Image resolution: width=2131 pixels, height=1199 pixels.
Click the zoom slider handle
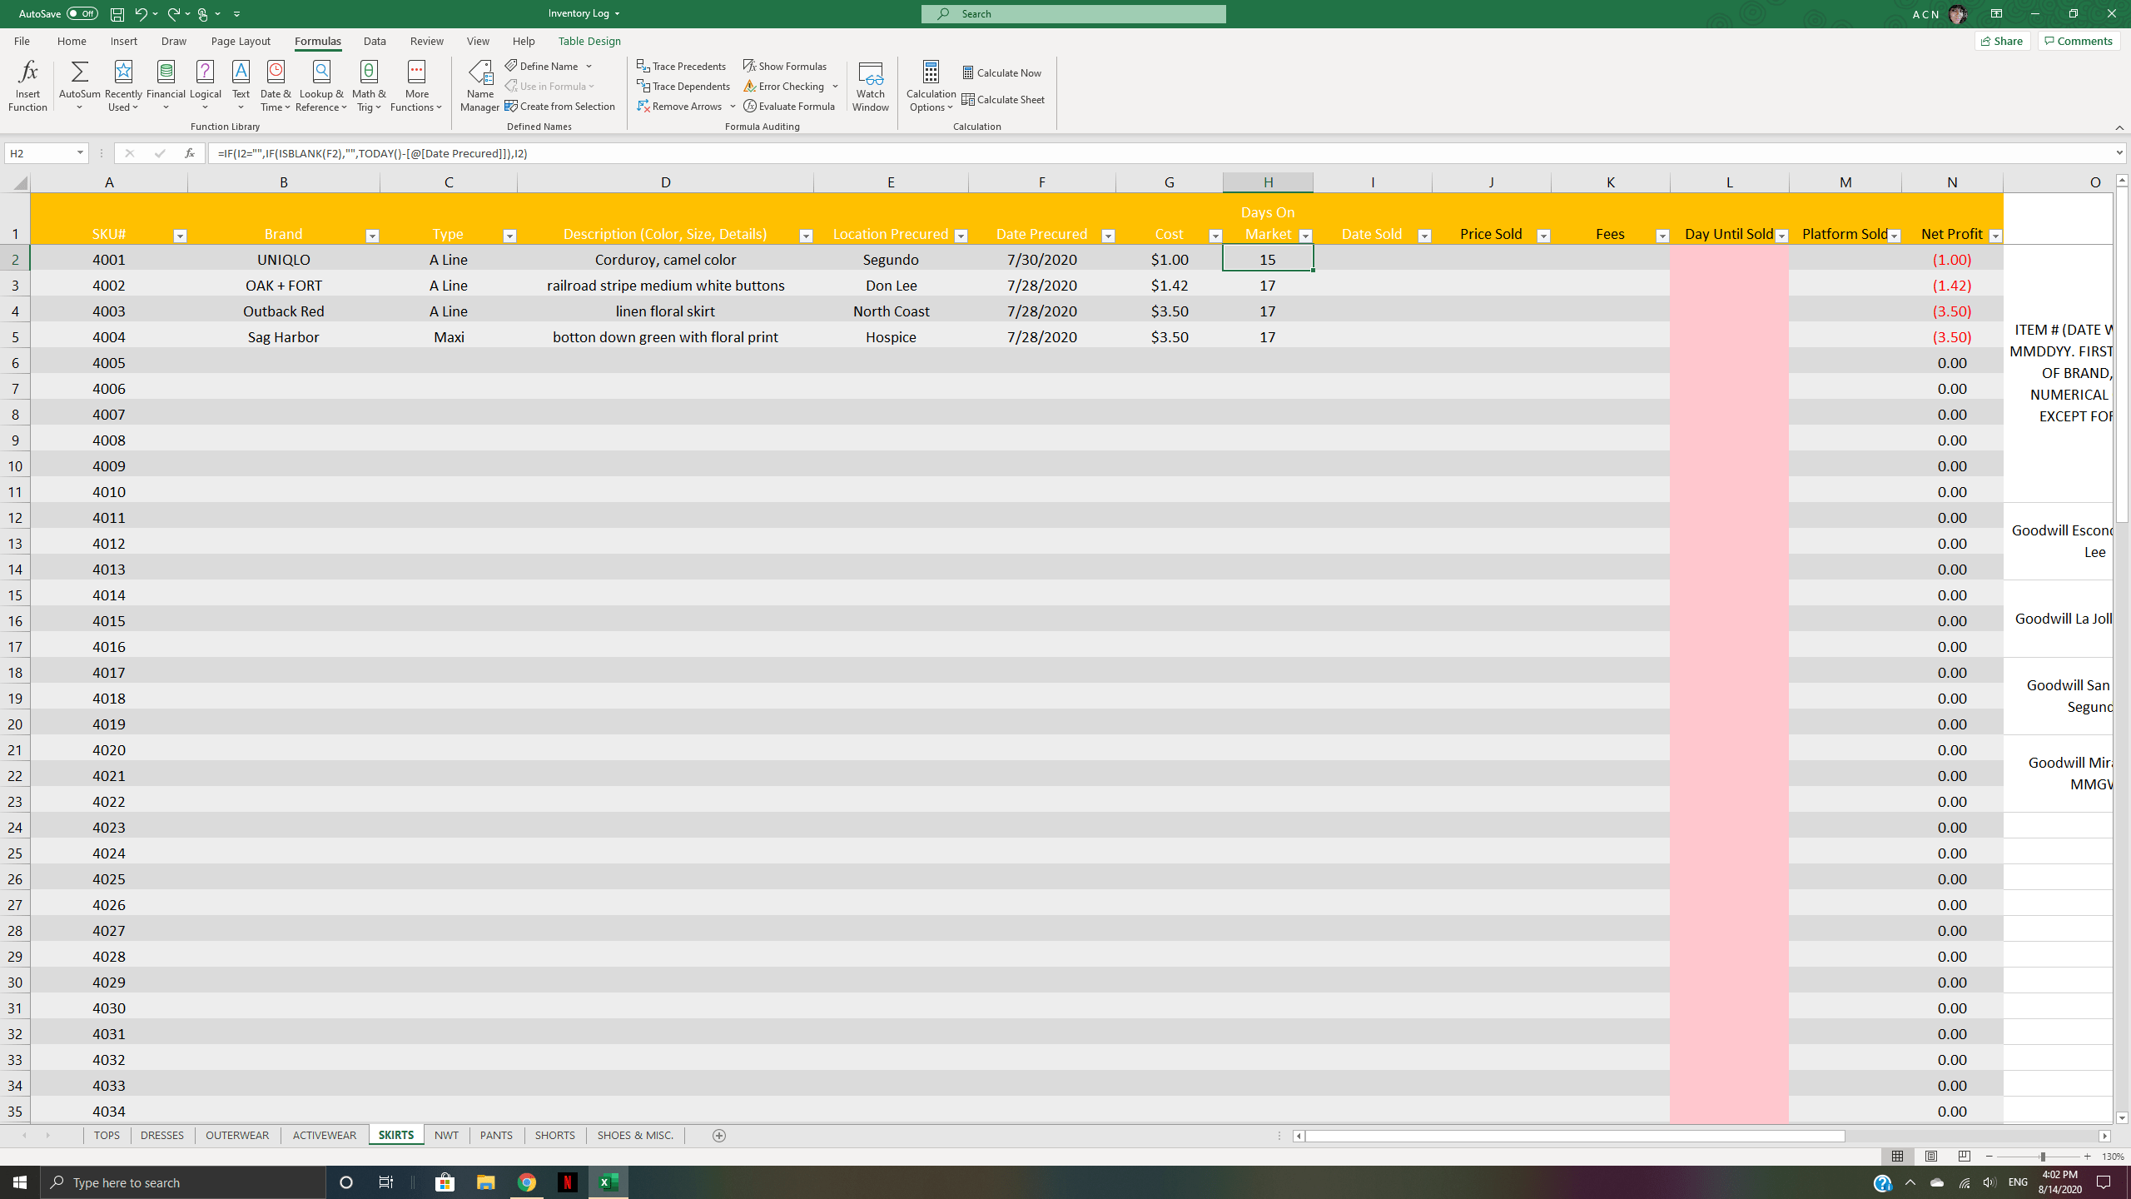[2042, 1157]
